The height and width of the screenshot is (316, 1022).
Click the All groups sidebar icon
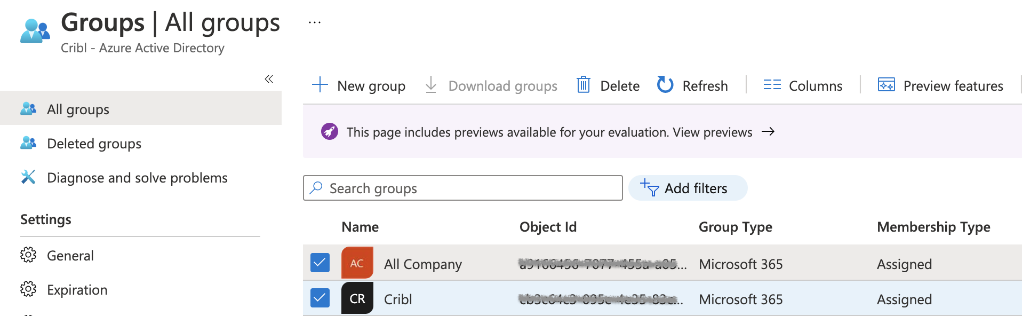tap(28, 109)
